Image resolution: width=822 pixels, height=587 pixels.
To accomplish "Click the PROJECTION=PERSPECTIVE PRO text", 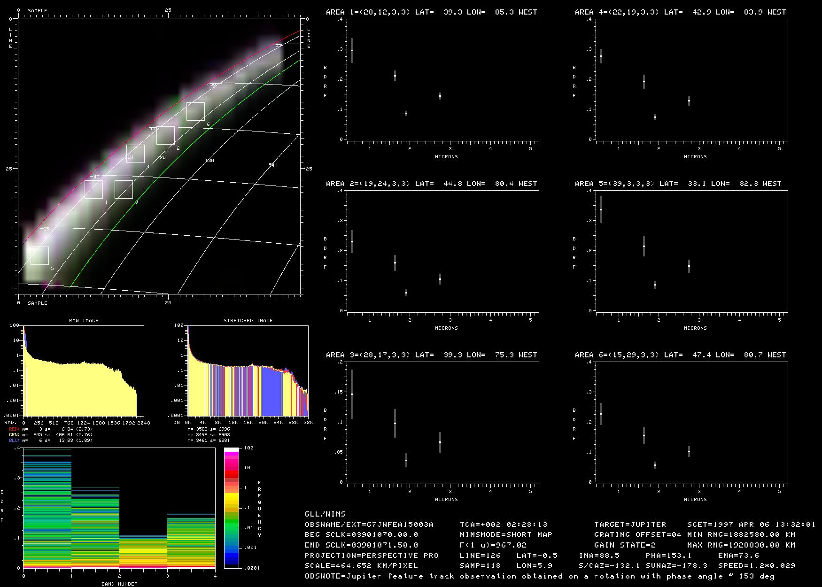I will pos(372,556).
